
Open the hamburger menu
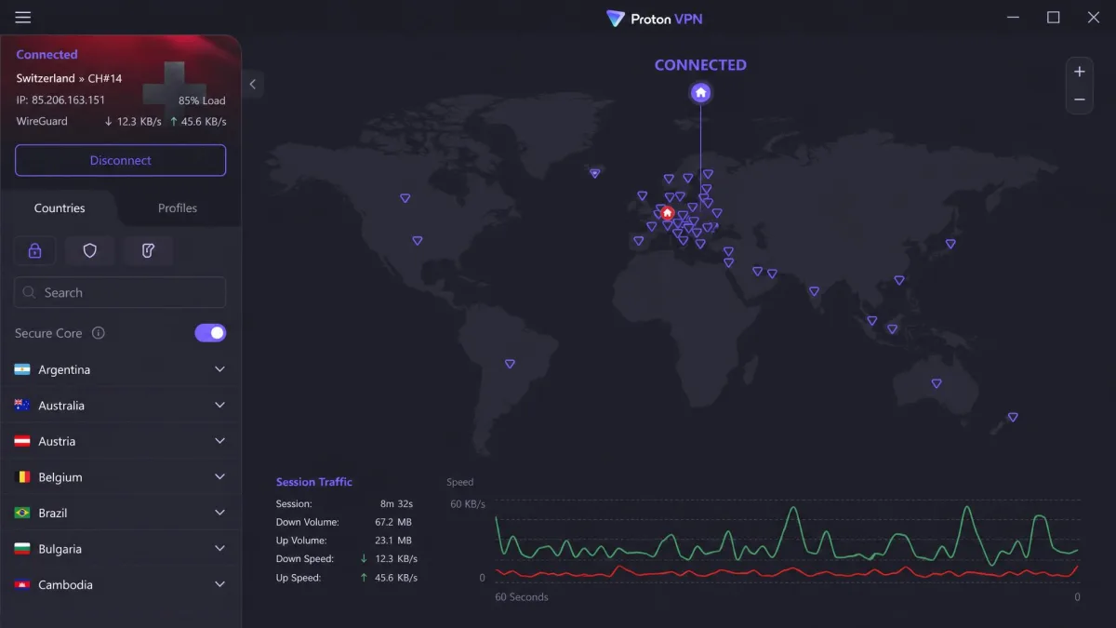(x=23, y=18)
